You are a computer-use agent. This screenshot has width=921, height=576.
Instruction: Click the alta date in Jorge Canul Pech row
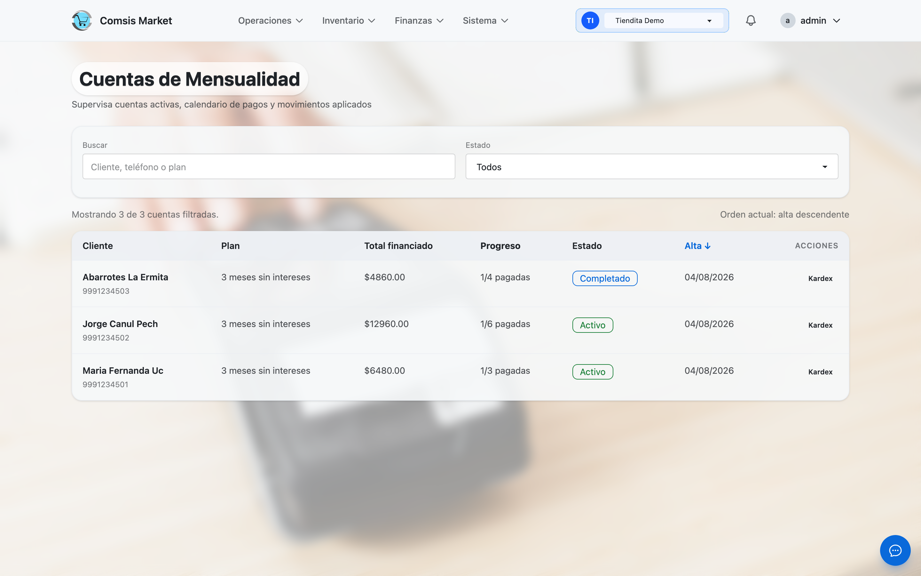click(x=709, y=324)
